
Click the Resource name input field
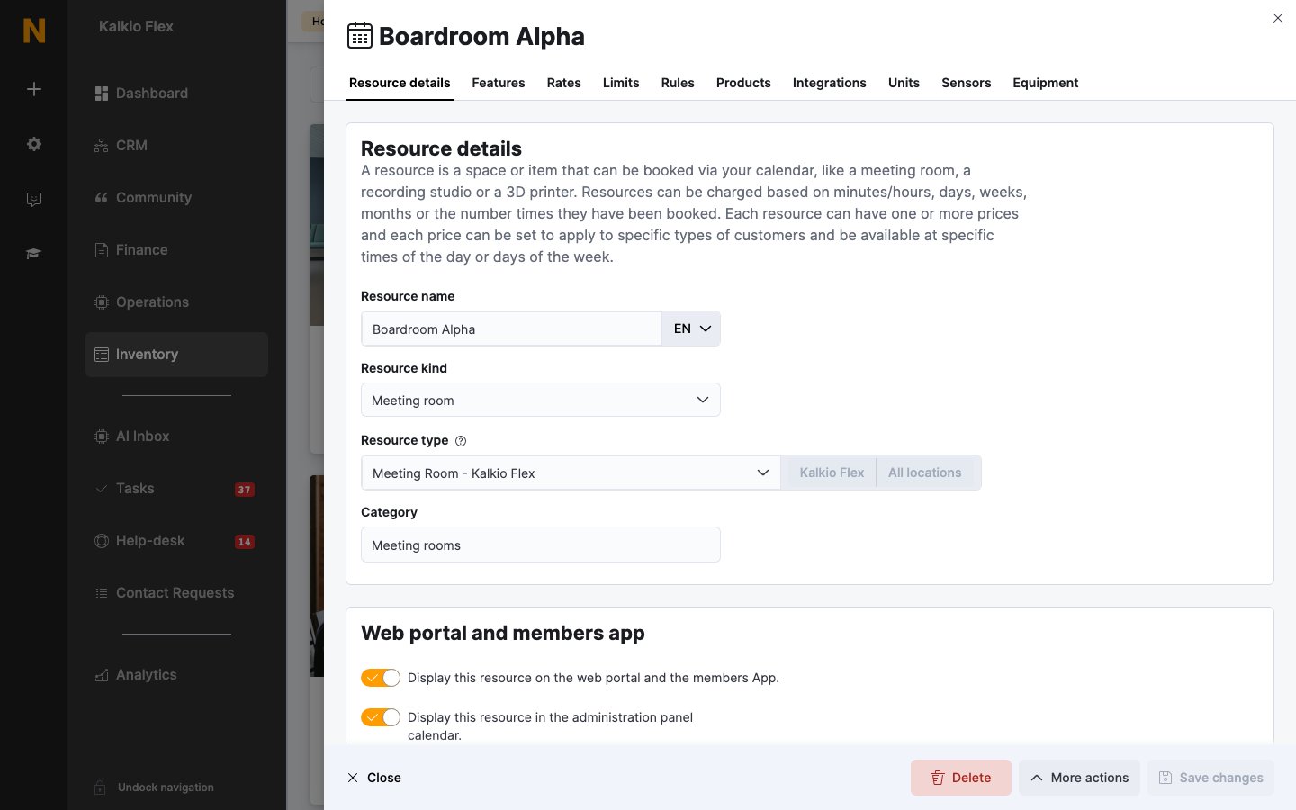(x=511, y=328)
